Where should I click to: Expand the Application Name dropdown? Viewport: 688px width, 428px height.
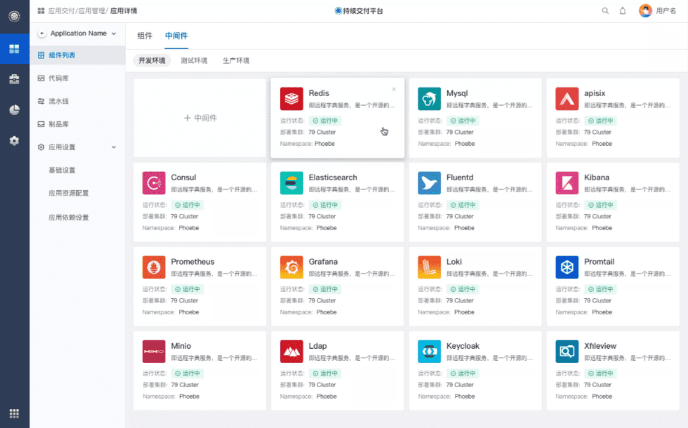114,34
